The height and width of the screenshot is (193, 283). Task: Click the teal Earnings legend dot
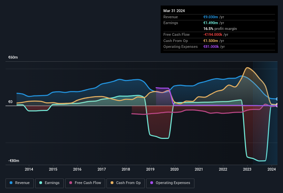pyautogui.click(x=41, y=183)
